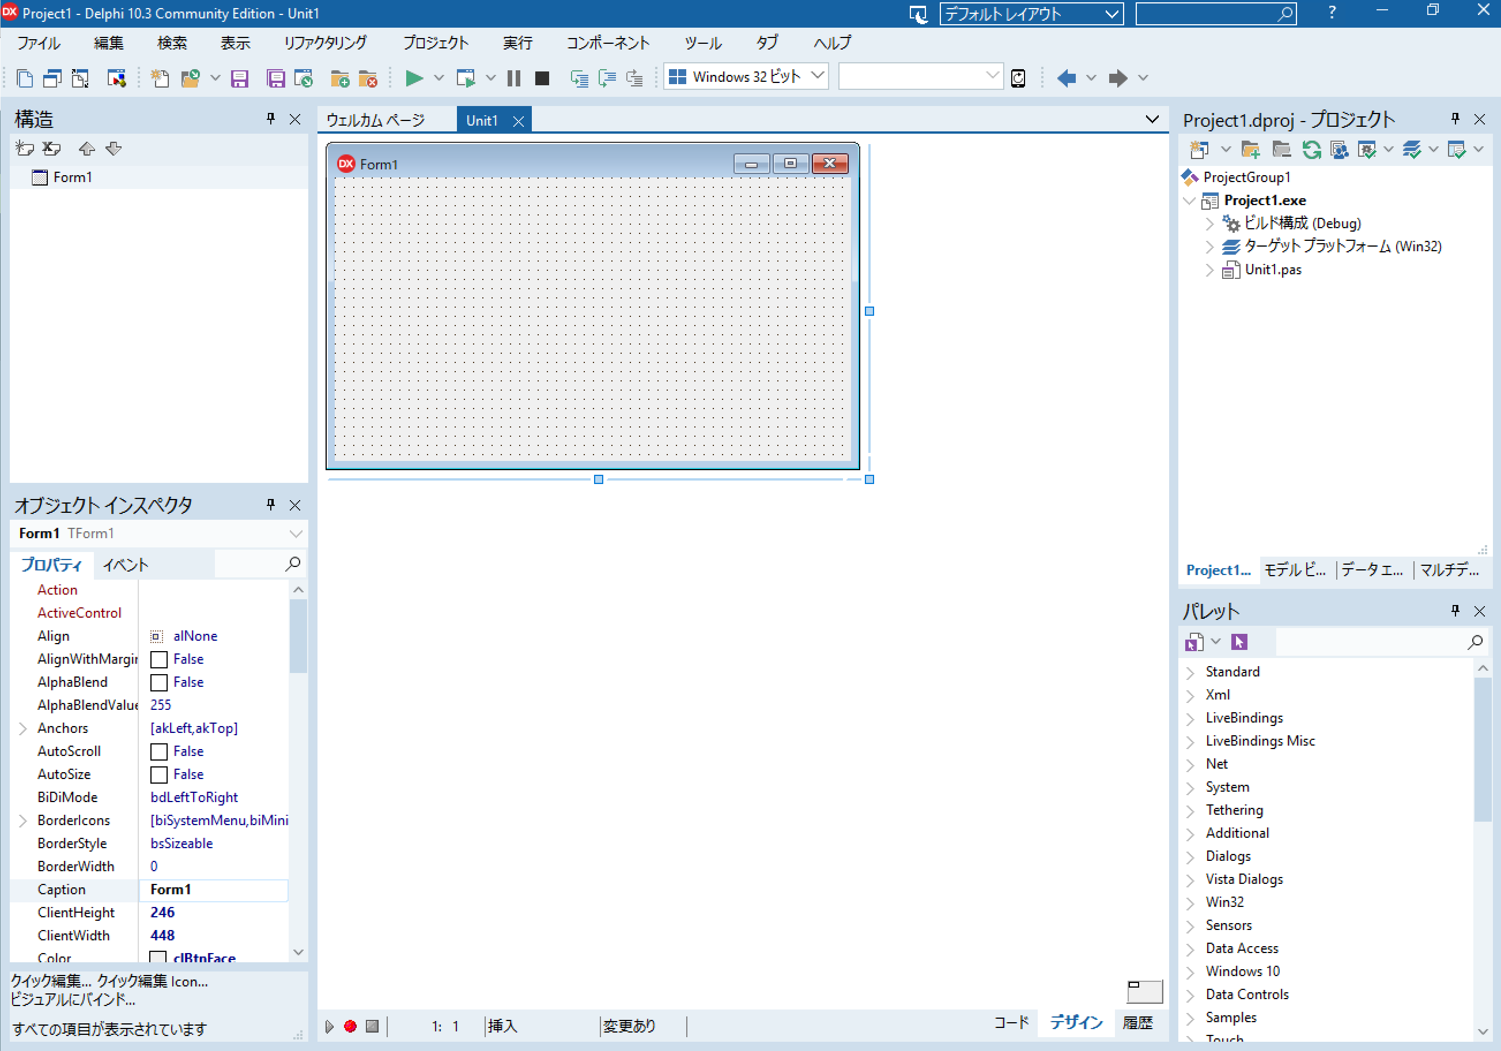The height and width of the screenshot is (1051, 1501).
Task: Toggle the AutoScroll checkbox
Action: coord(159,751)
